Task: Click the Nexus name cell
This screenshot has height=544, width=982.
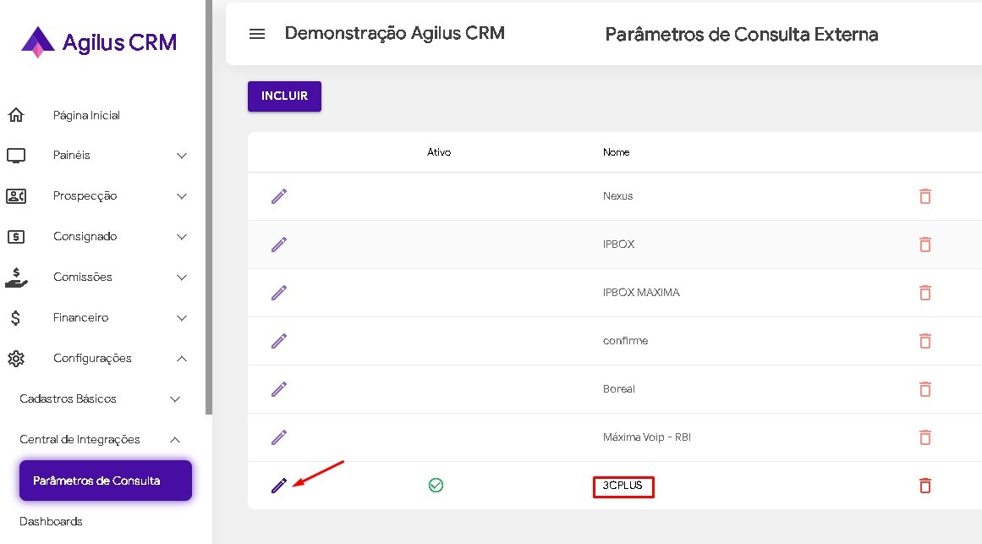Action: click(x=617, y=196)
